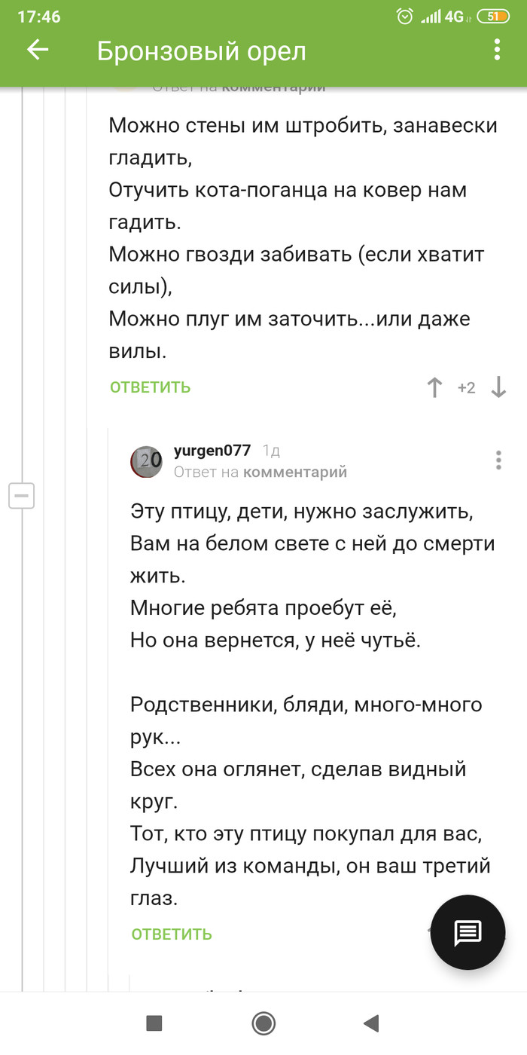Tap the +2 comment rating score
This screenshot has width=527, height=1055.
click(466, 388)
